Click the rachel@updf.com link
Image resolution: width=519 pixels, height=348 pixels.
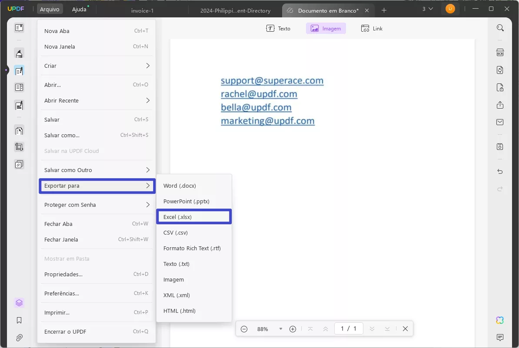click(259, 94)
